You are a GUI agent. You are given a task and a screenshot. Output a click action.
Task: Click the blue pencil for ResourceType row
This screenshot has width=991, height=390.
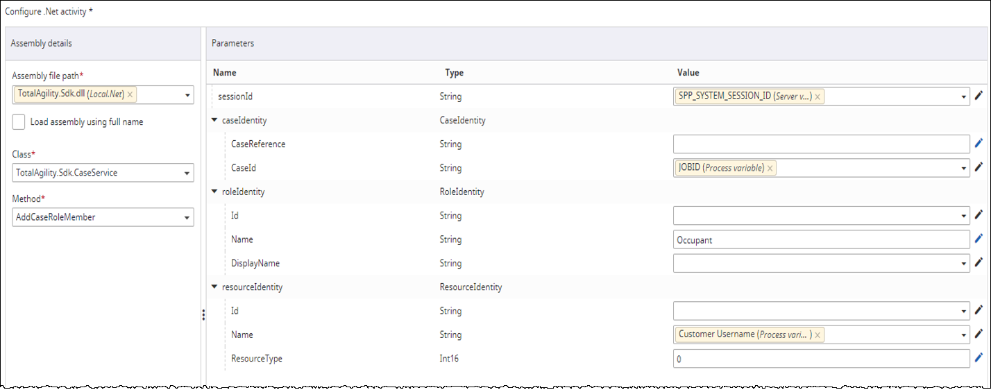tap(979, 358)
